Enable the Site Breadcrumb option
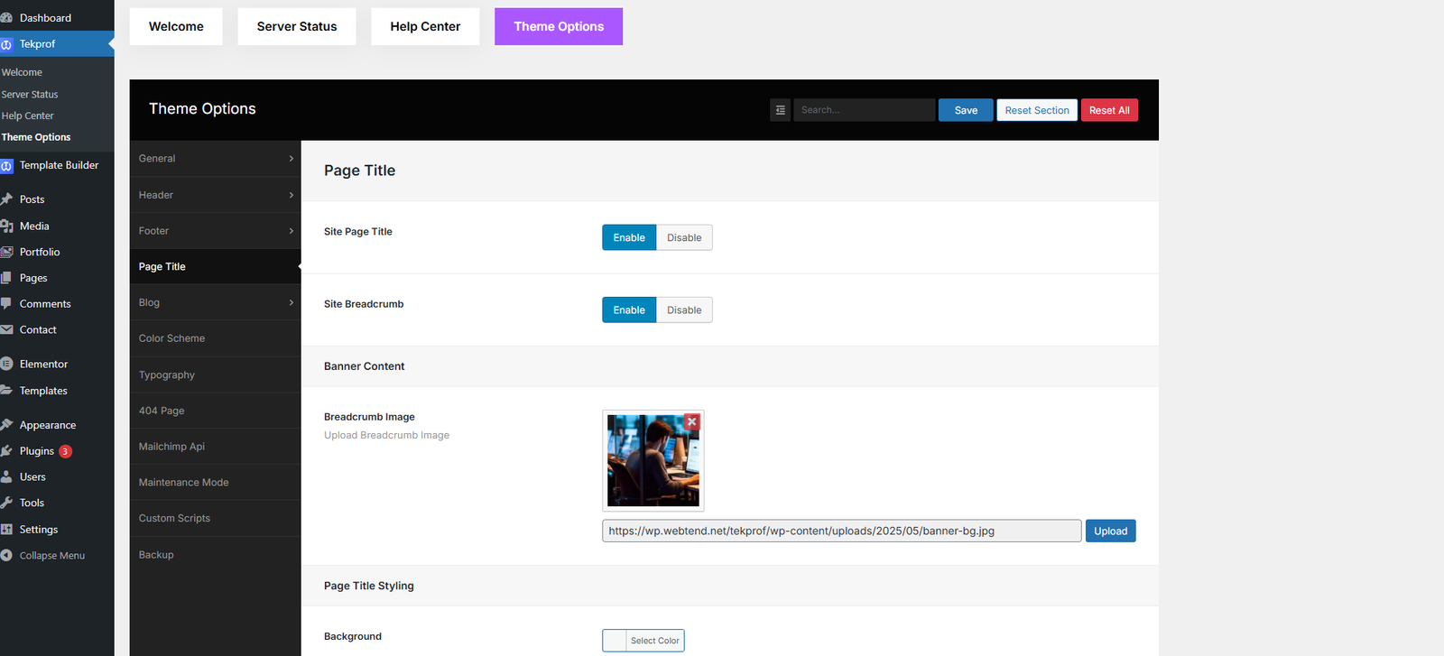 coord(629,310)
